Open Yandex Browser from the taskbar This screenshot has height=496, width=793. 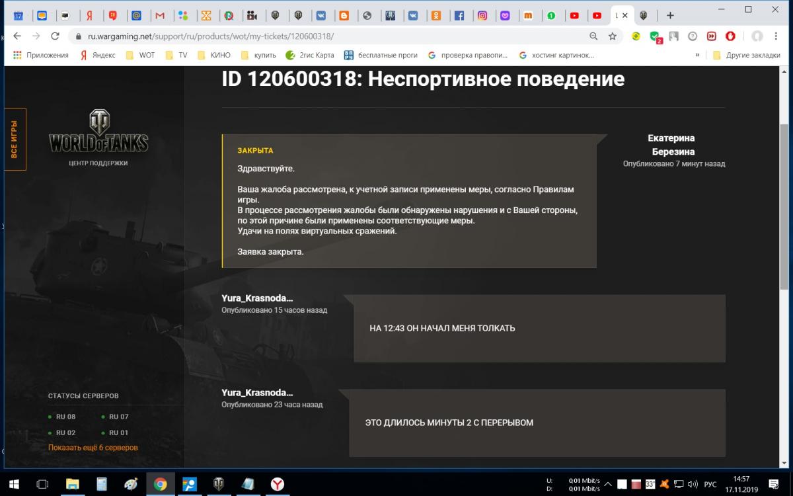pyautogui.click(x=278, y=484)
